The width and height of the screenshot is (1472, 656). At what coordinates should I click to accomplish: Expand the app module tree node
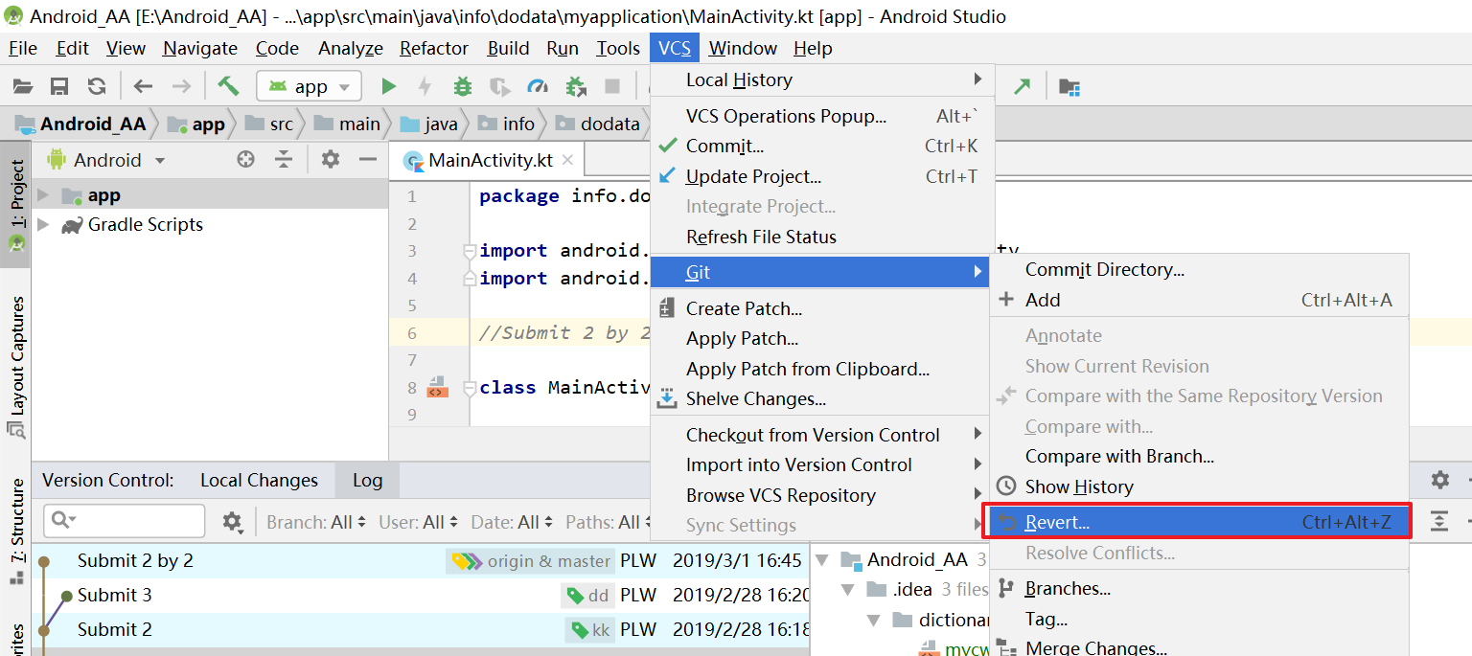(x=42, y=195)
